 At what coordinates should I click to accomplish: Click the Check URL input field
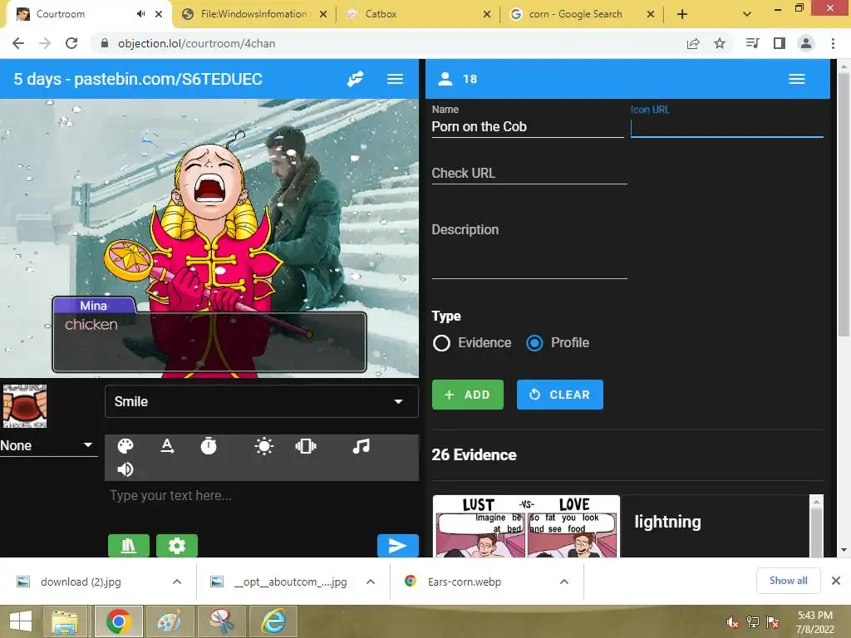(529, 174)
